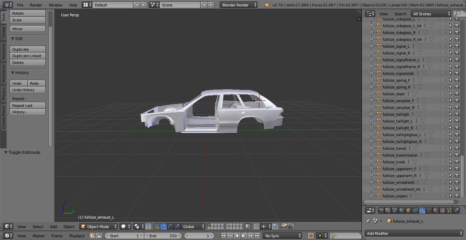The height and width of the screenshot is (240, 466).
Task: Open the Scene properties tab icon
Action: (x=395, y=210)
